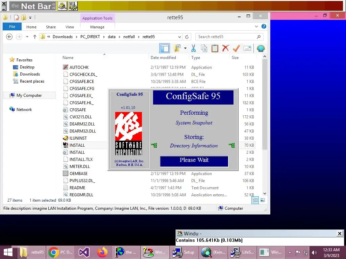
Task: Close the Windu popup window
Action: coord(340,233)
